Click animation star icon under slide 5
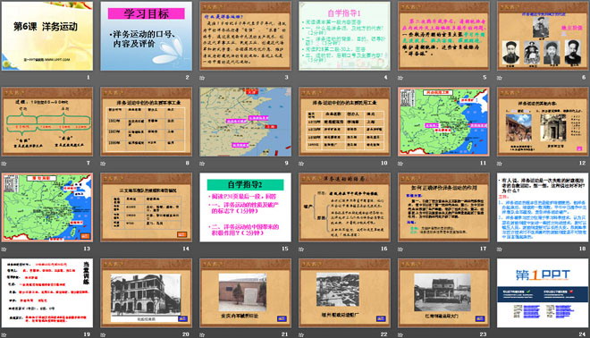This screenshot has width=590, height=338. (400, 78)
